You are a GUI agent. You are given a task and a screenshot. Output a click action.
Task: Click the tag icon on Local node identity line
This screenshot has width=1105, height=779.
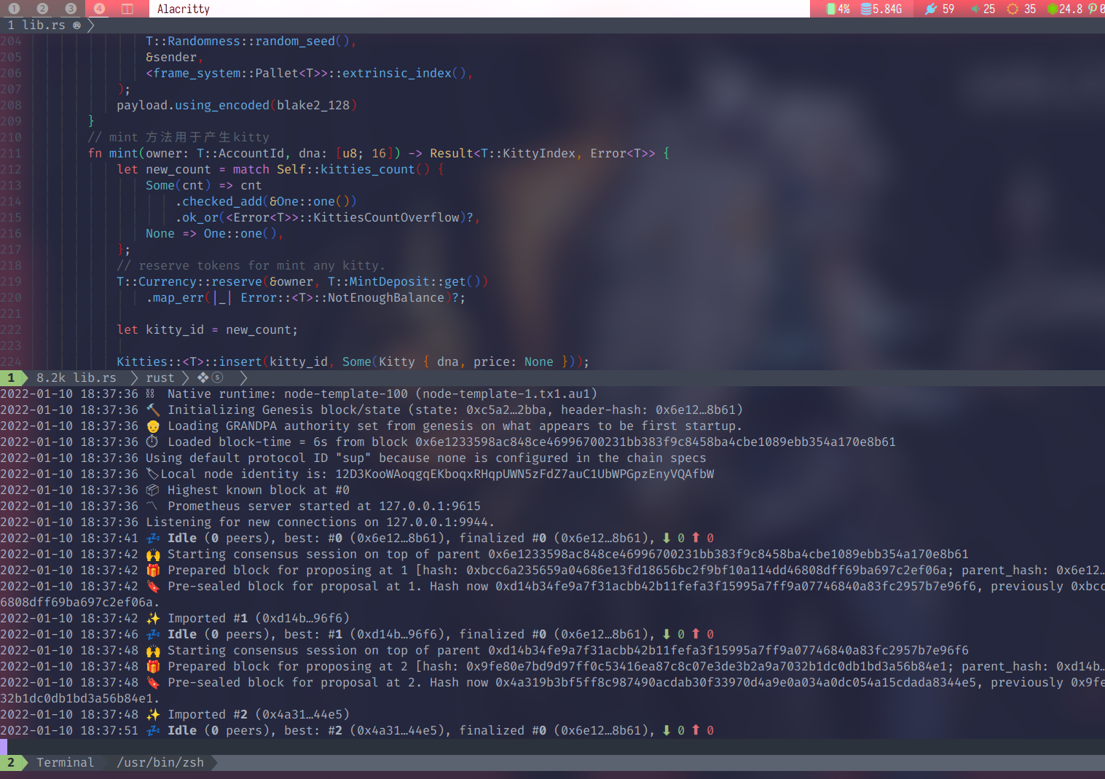(152, 474)
